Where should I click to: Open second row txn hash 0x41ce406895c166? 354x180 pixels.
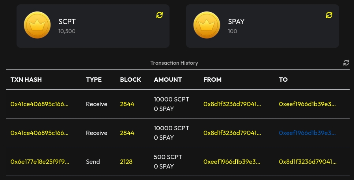39,133
